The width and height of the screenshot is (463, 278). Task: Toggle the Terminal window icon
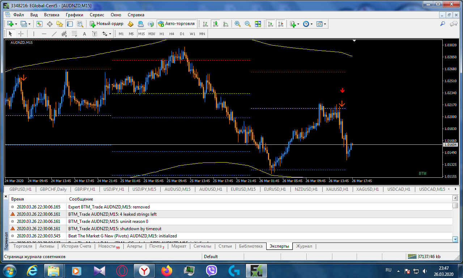point(70,24)
